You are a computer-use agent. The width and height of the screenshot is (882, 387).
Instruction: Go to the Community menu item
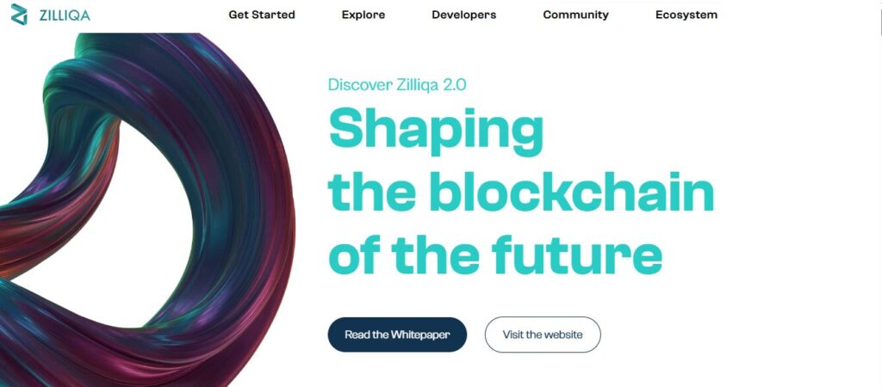tap(575, 15)
